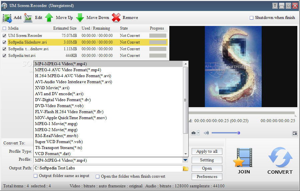Pick MPEG-2 Movie(*.mpg)
The width and height of the screenshot is (300, 191).
click(108, 130)
